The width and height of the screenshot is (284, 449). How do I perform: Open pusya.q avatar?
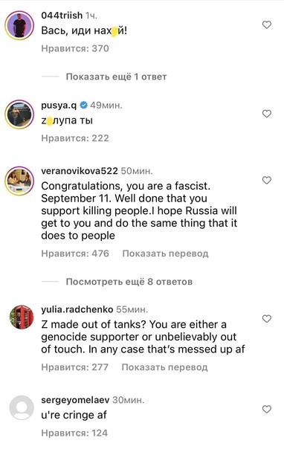click(x=19, y=114)
